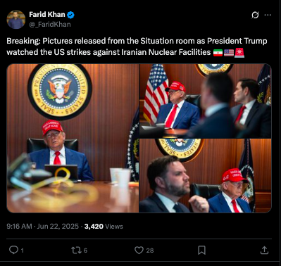Click the 3,420 Views count
The width and height of the screenshot is (281, 266).
click(x=104, y=227)
